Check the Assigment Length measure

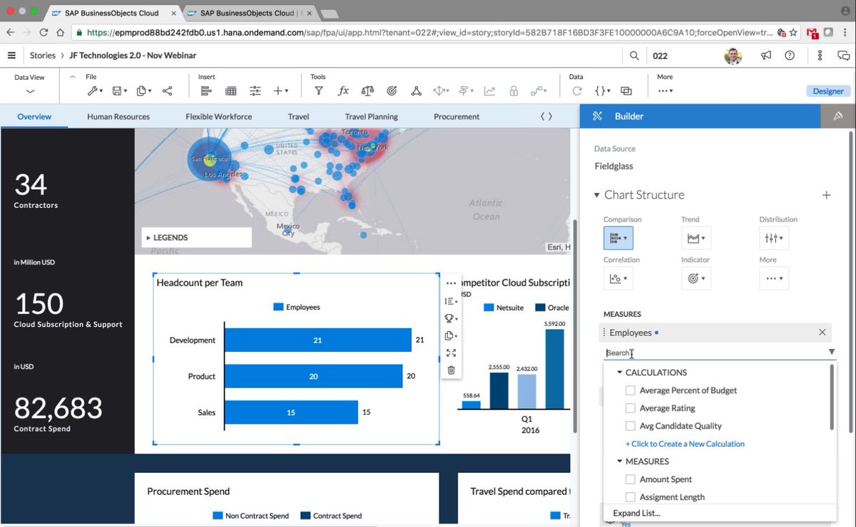[x=630, y=497]
